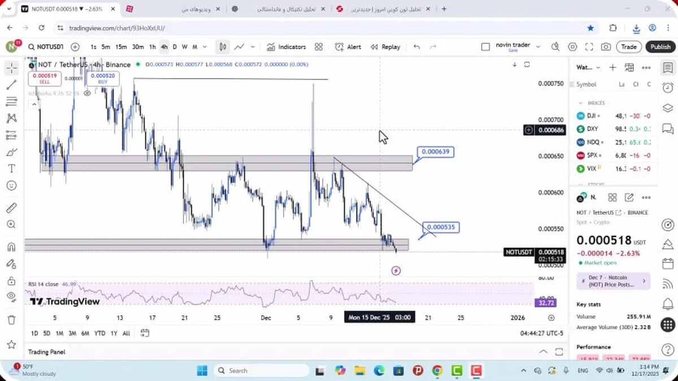This screenshot has height=381, width=678.
Task: Select the YTD date range
Action: pyautogui.click(x=99, y=334)
